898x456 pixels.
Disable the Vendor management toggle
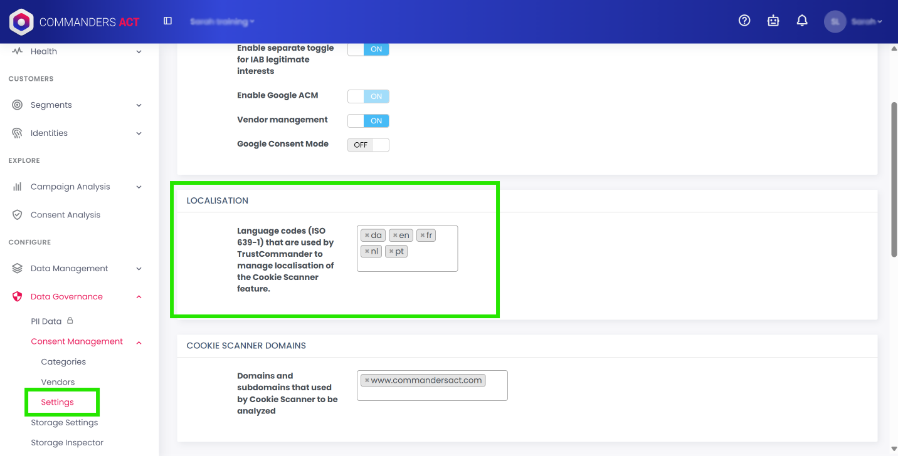tap(368, 121)
